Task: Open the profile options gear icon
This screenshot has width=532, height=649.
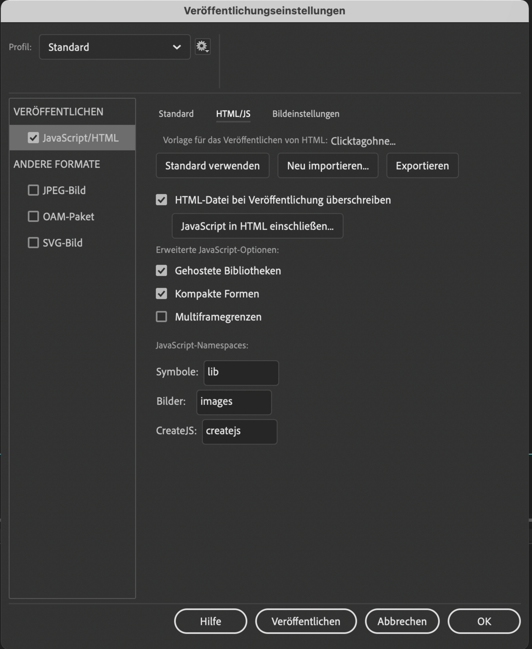Action: click(x=202, y=47)
